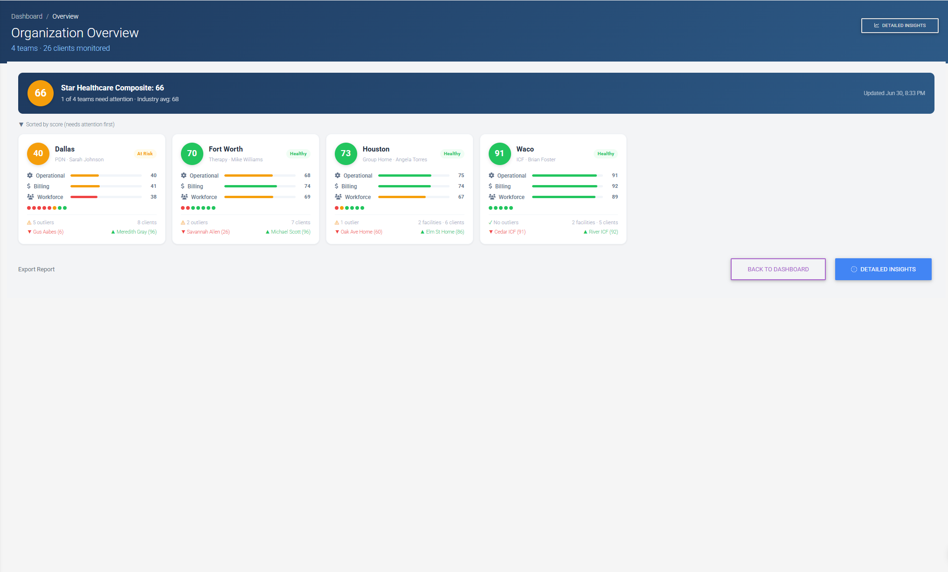Click the Houston Billing dollar icon

tap(337, 186)
